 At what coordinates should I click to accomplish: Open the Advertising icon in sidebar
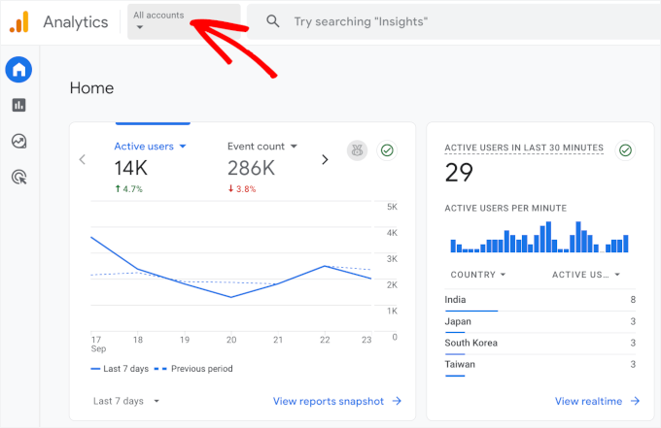click(18, 176)
